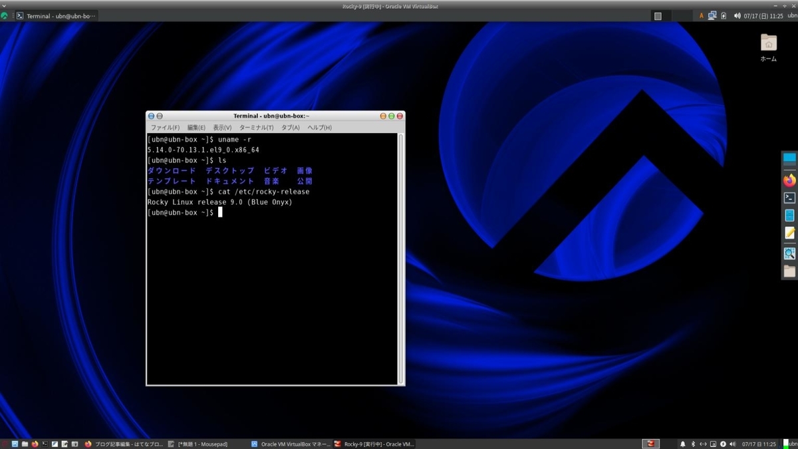This screenshot has width=798, height=449.
Task: Click the power manager battery icon in guest panel
Action: 724,16
